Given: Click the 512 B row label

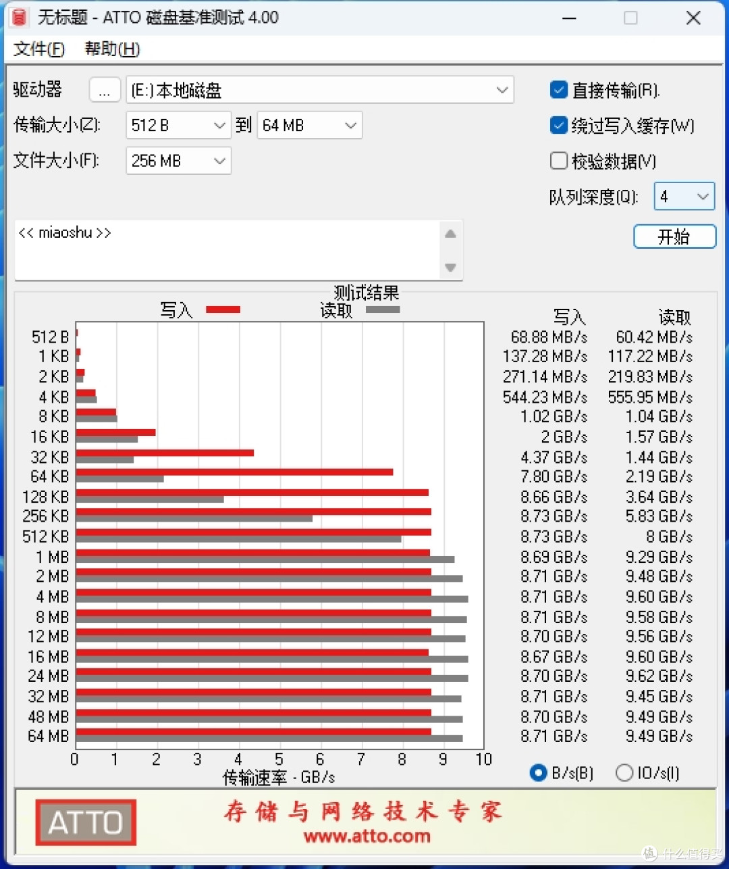Looking at the screenshot, I should point(50,337).
